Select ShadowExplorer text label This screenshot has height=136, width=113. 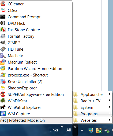click(x=22, y=88)
